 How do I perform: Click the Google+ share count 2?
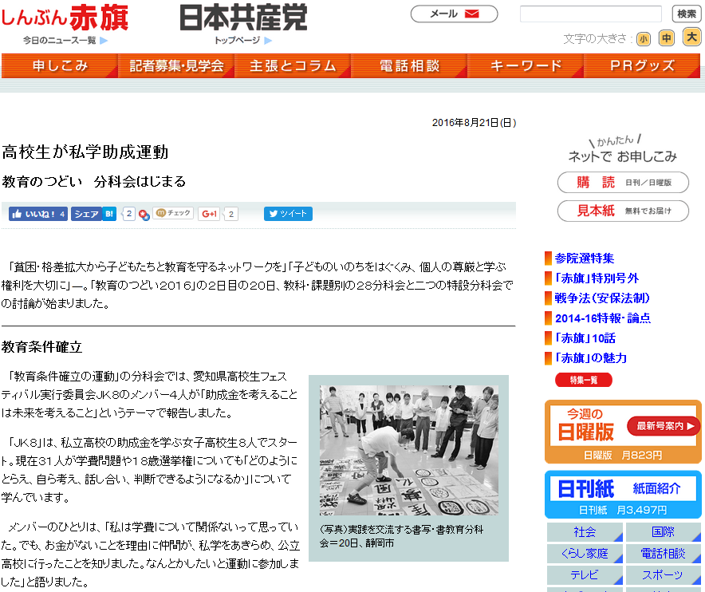pos(231,214)
